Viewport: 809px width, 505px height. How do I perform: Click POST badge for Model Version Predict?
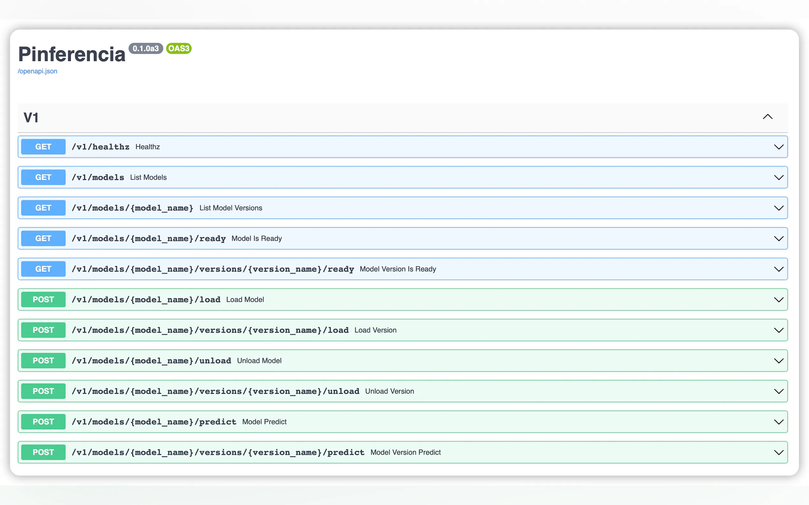coord(43,452)
